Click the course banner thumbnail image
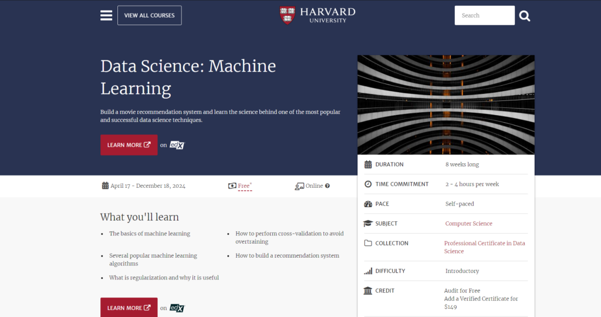Image resolution: width=601 pixels, height=317 pixels. 445,104
